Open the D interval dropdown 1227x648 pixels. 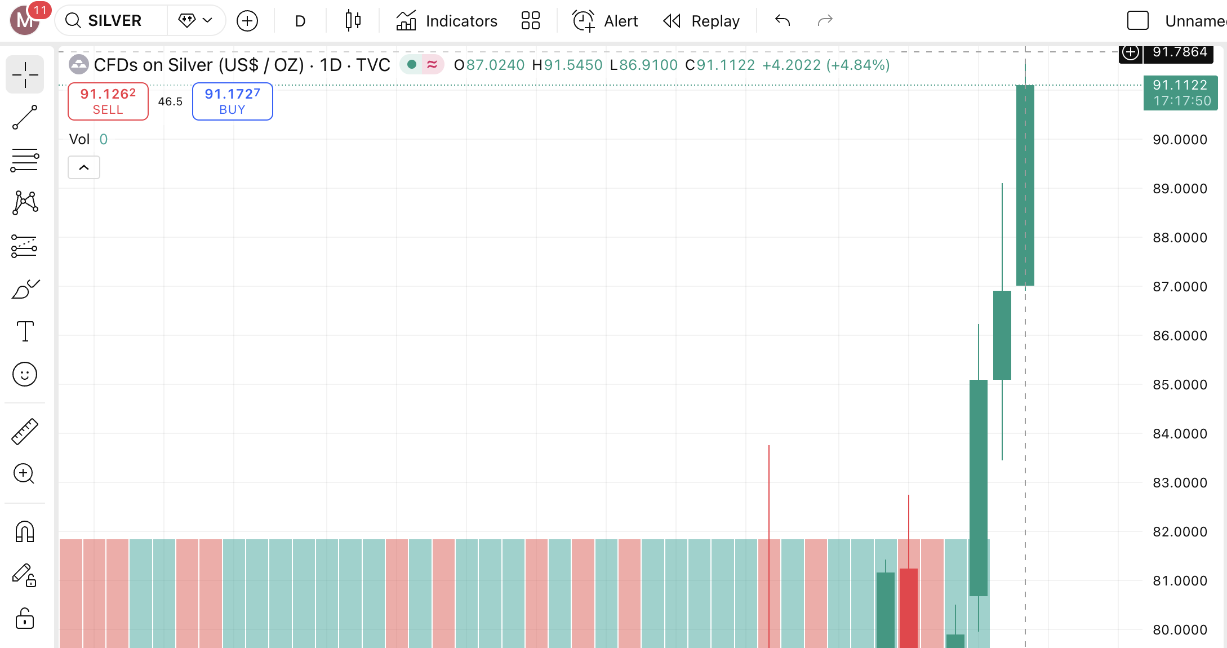pyautogui.click(x=300, y=21)
